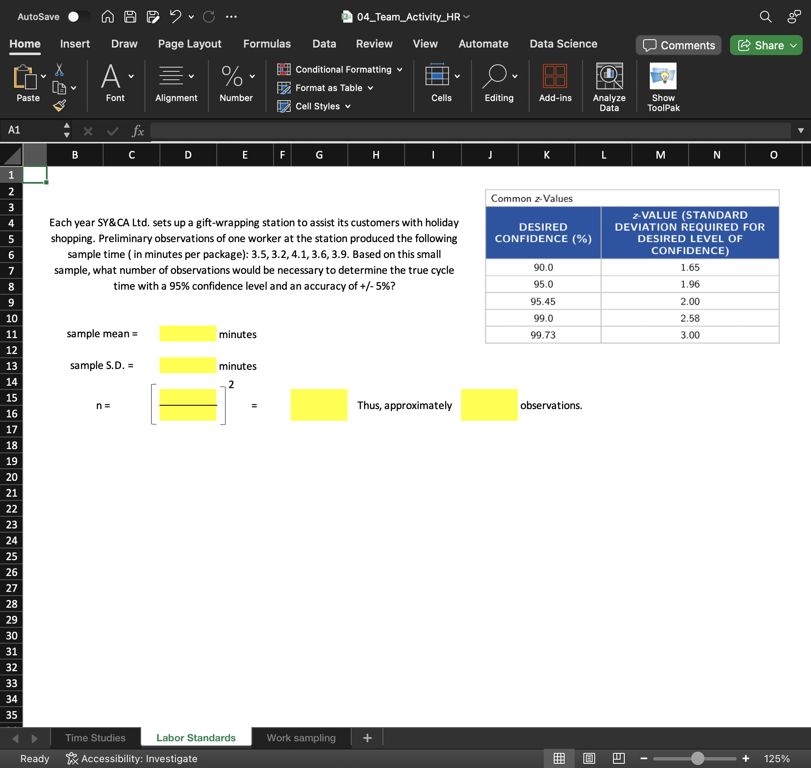Open the Data Science ribbon tab
The width and height of the screenshot is (811, 768).
pos(563,44)
